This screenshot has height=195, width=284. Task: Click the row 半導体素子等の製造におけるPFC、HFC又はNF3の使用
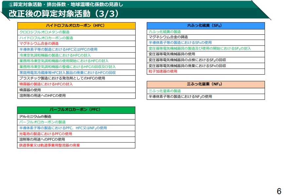76,128
